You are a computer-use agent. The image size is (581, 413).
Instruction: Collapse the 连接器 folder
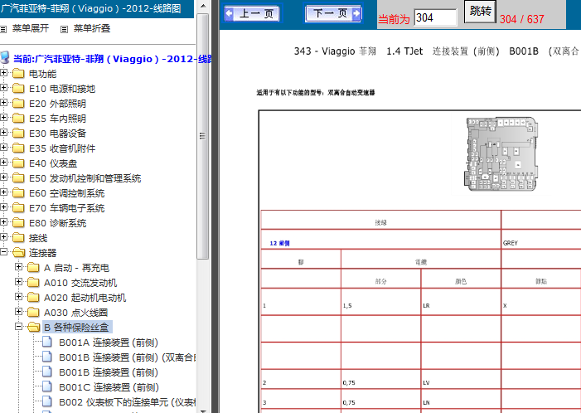(3, 252)
